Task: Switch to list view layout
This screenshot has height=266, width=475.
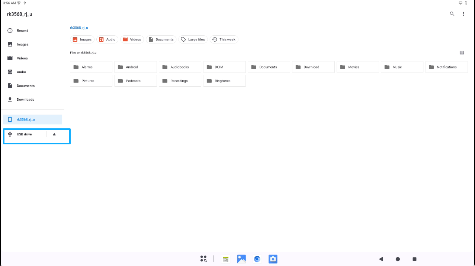Action: coord(462,53)
